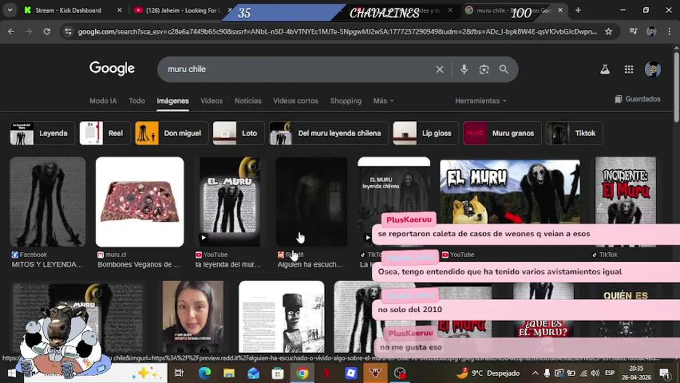Start voice search with the microphone icon
The height and width of the screenshot is (383, 680).
point(464,69)
